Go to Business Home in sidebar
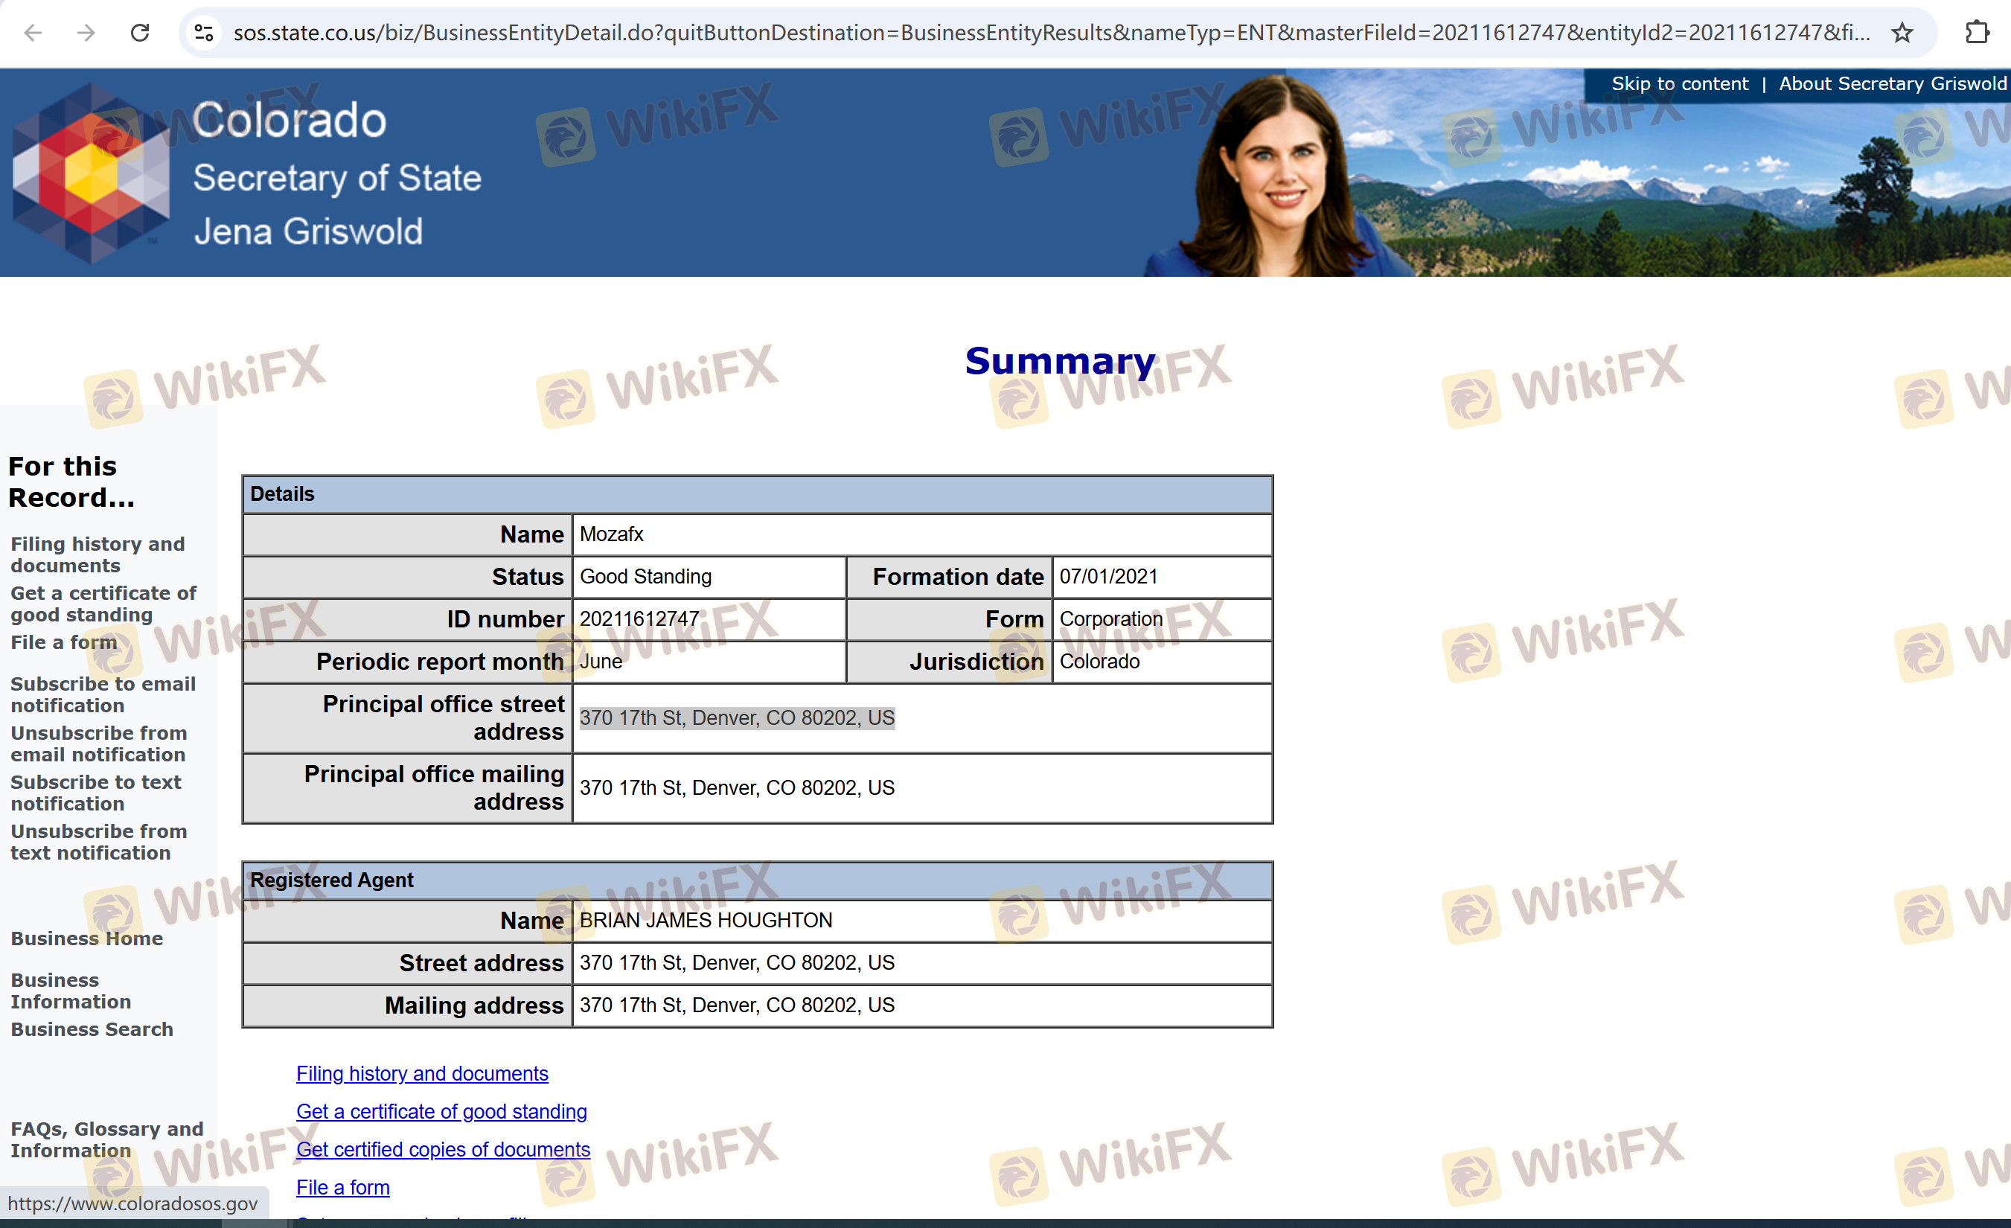The image size is (2011, 1228). pyautogui.click(x=86, y=938)
